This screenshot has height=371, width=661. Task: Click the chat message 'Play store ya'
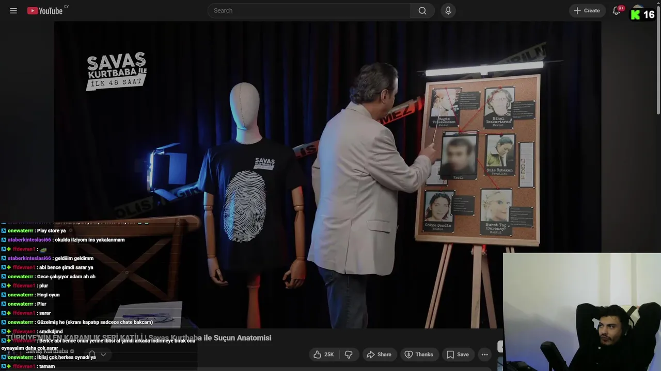pyautogui.click(x=51, y=231)
